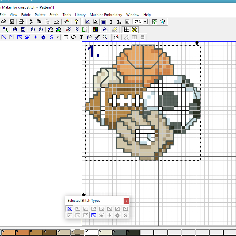
Task: Click the Save floppy disk icon
Action: pos(12,22)
